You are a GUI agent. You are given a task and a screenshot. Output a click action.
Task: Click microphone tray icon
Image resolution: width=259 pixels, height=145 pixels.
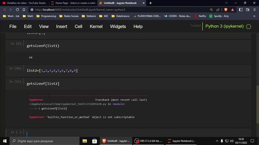(x=222, y=141)
